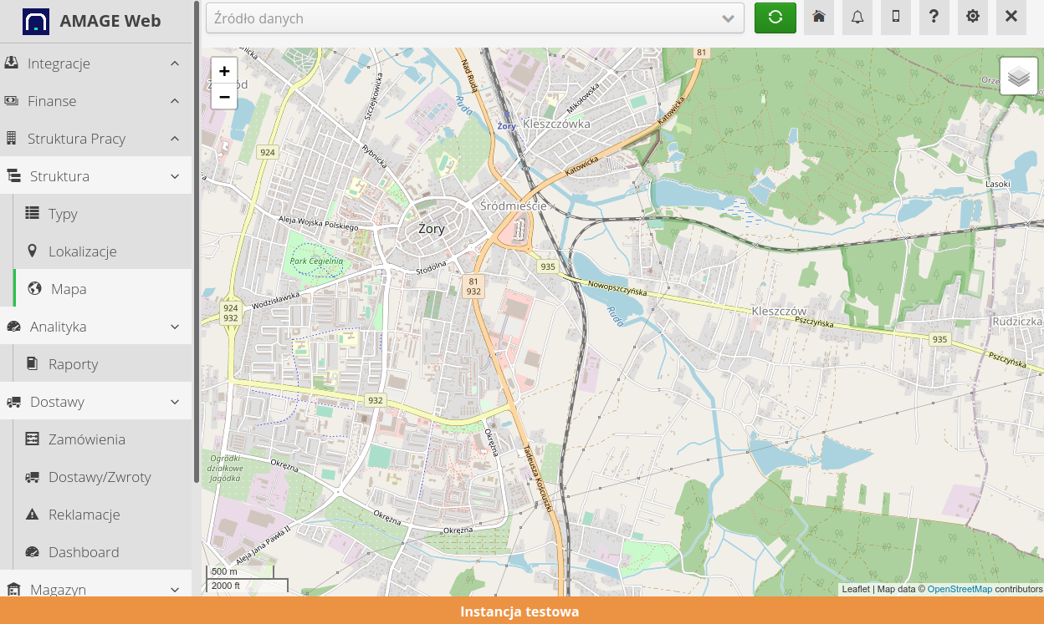Screen dimensions: 1044x624
Task: Click the Leaflet attribution link
Action: pyautogui.click(x=855, y=589)
